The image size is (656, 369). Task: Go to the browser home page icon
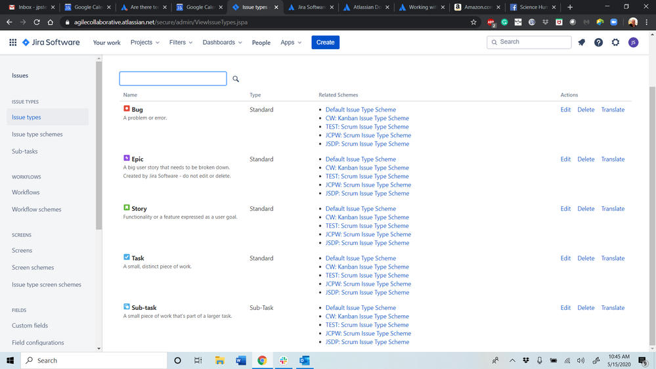click(x=50, y=22)
